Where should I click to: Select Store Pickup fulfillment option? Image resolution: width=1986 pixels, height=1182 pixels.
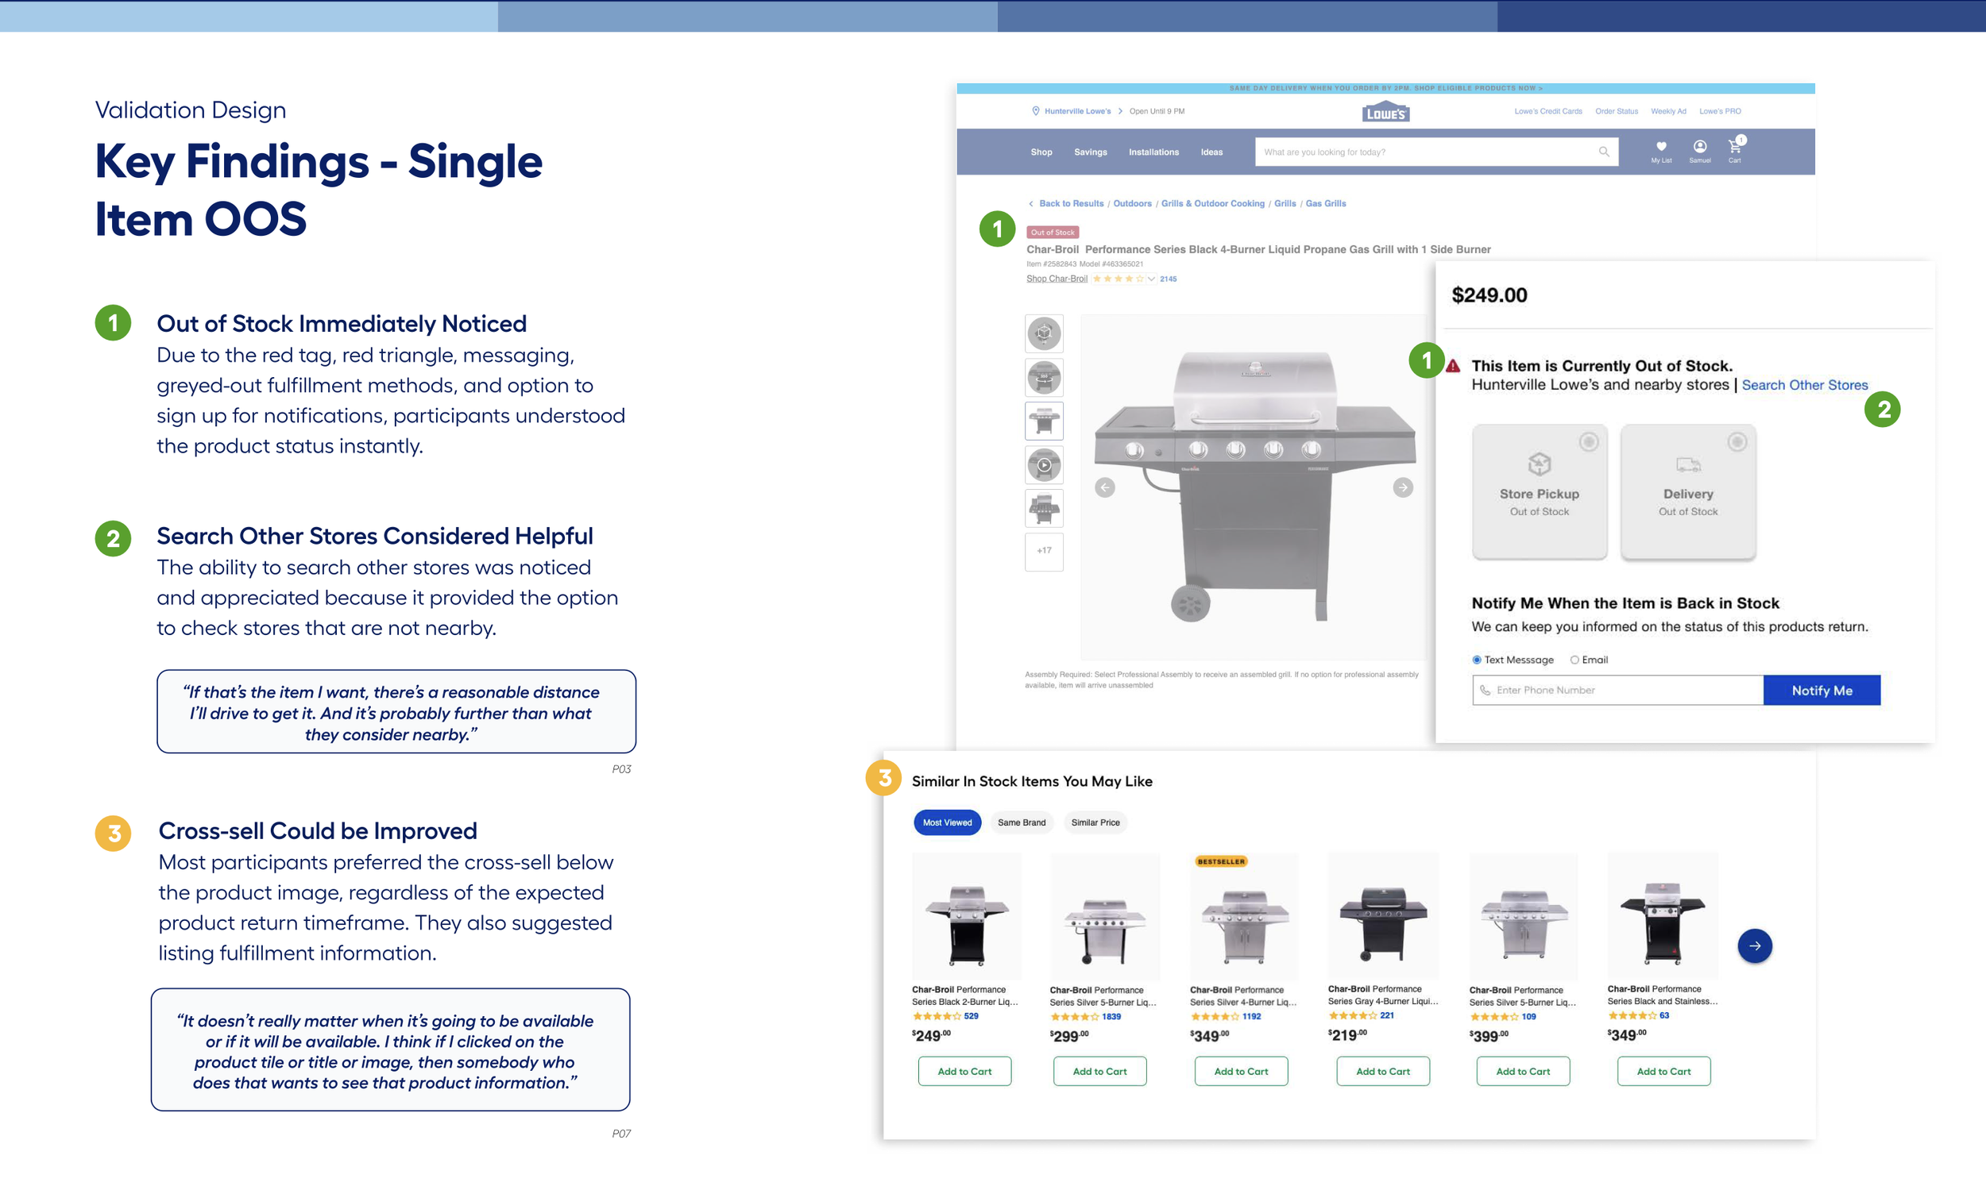tap(1539, 491)
